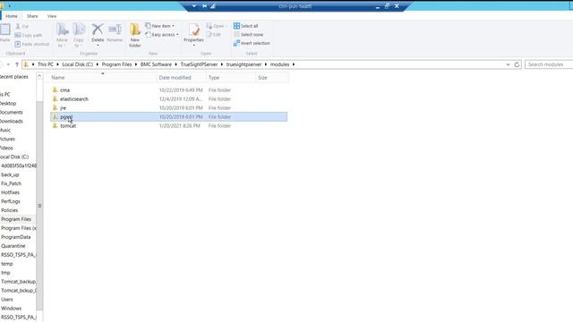
Task: Create a New folder from the ribbon
Action: point(135,35)
